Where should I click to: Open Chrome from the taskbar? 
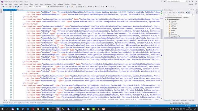38,109
